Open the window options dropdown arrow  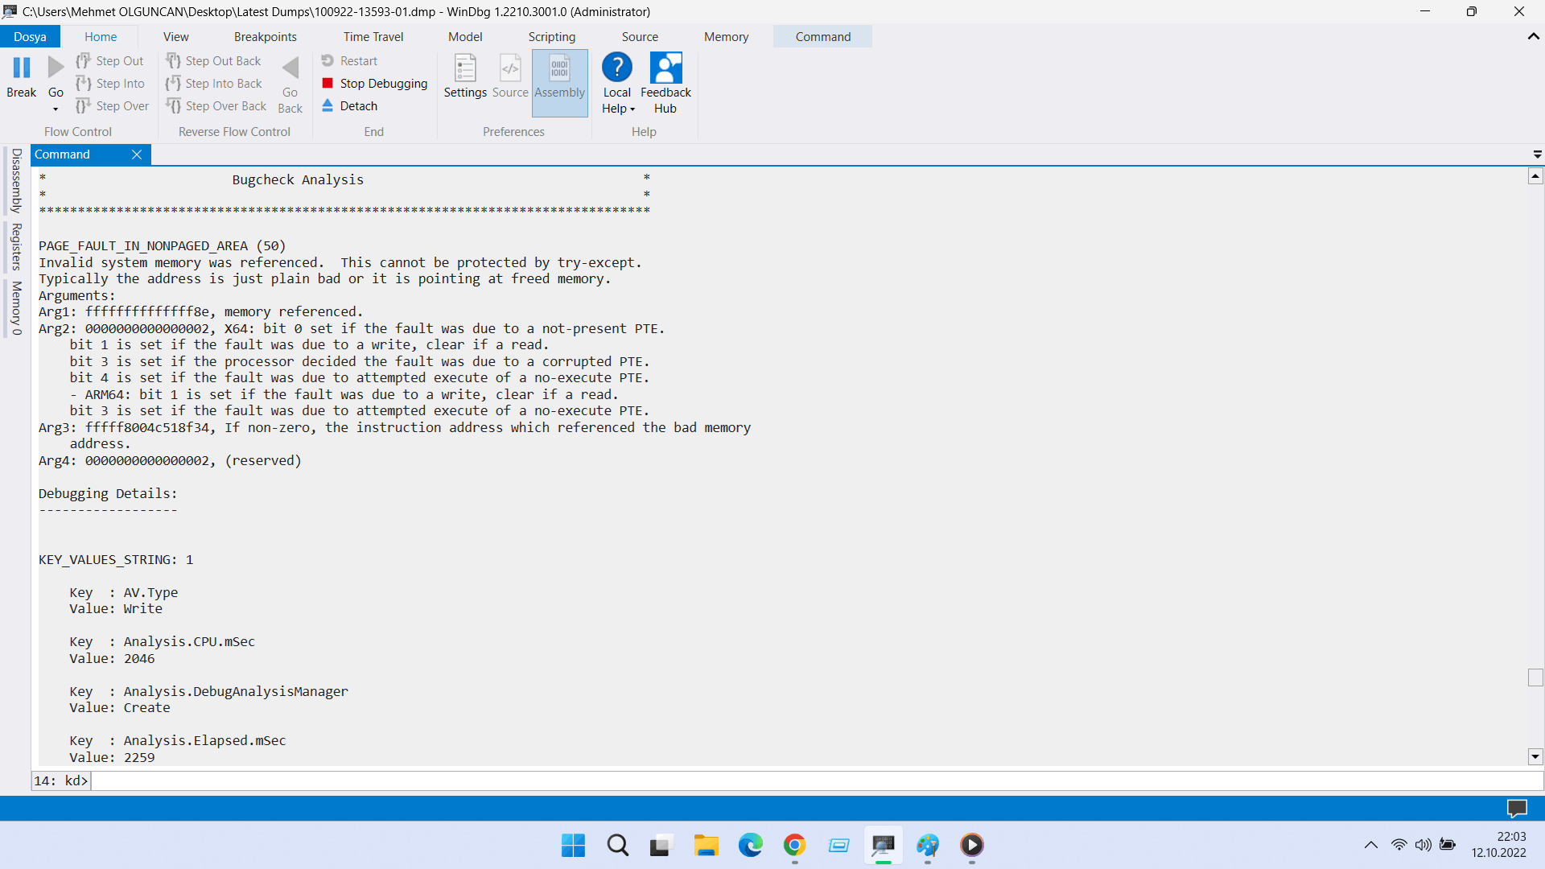1537,154
